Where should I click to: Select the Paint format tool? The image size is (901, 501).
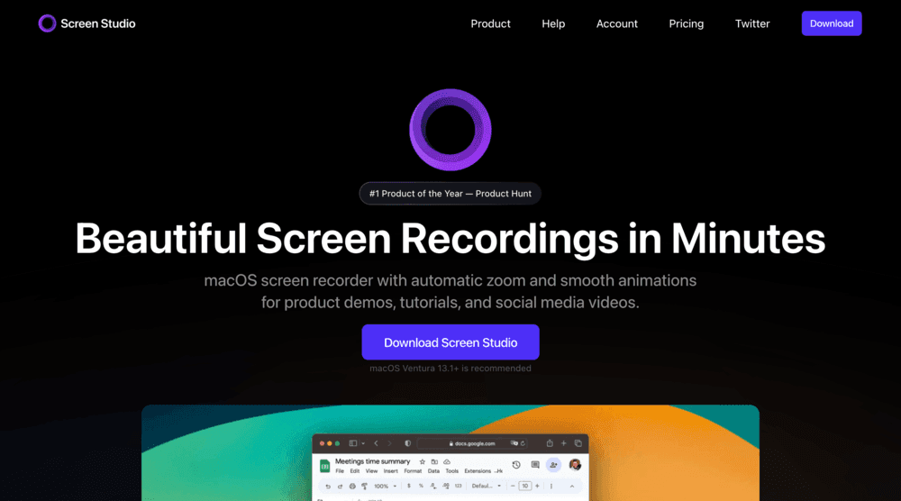[x=364, y=486]
